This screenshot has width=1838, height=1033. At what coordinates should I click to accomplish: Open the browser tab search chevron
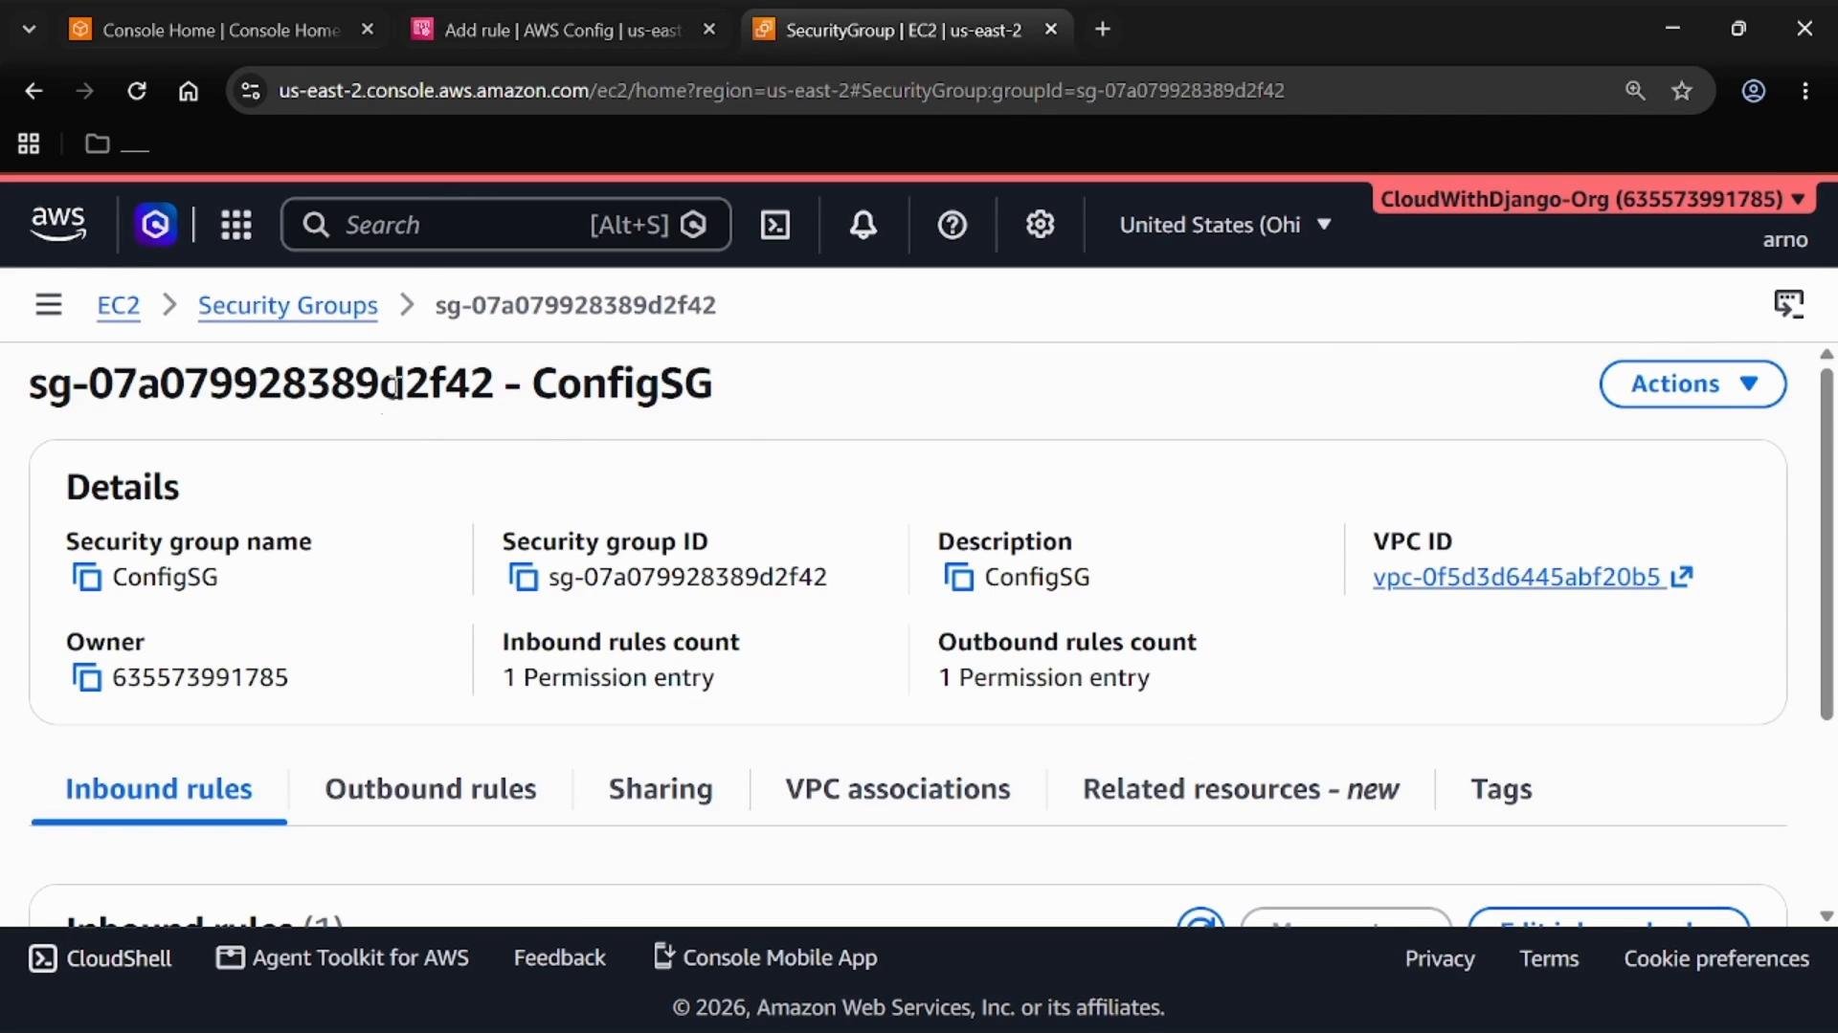29,30
